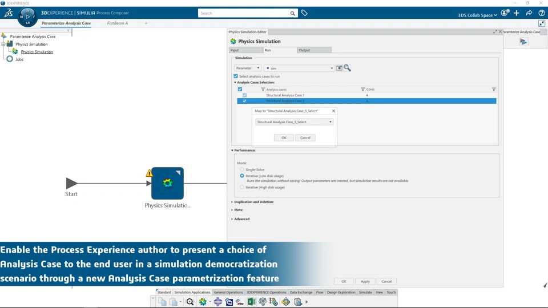Click Apply in Physics Simulation editor
Viewport: 548px width, 308px height.
tap(365, 281)
